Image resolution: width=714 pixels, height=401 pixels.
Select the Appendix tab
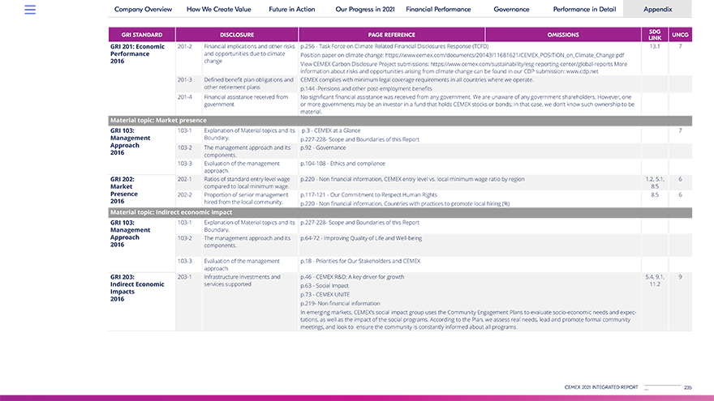coord(657,9)
